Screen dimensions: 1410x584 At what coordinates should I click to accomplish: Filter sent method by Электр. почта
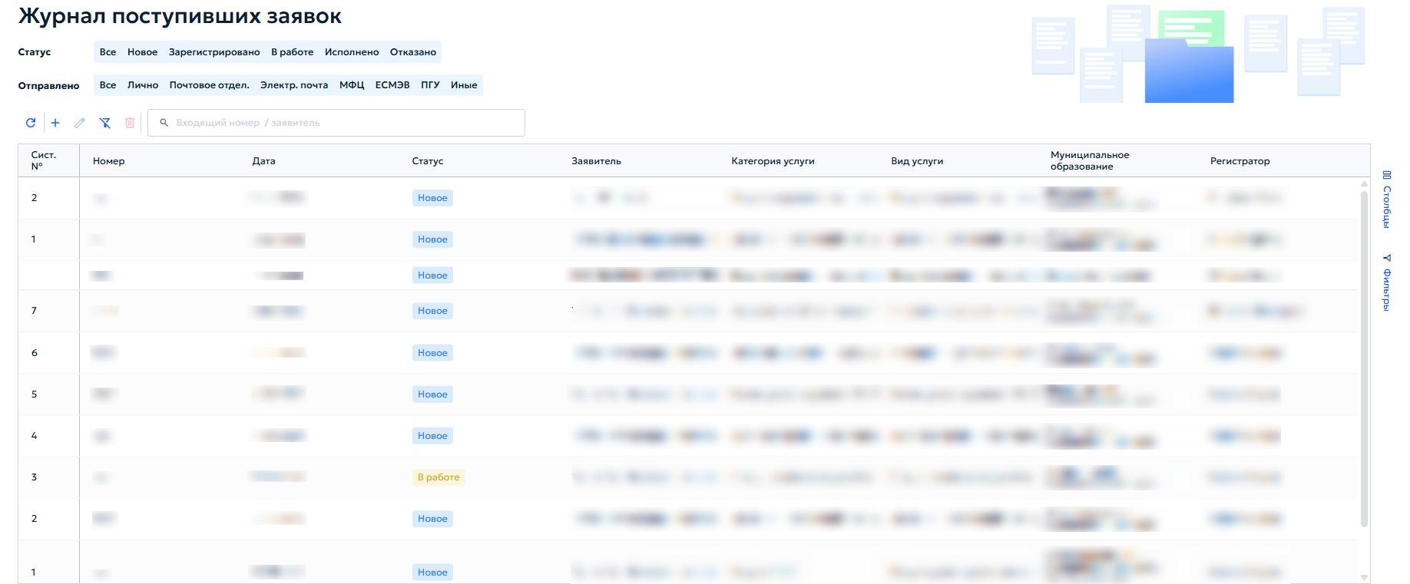coord(294,85)
